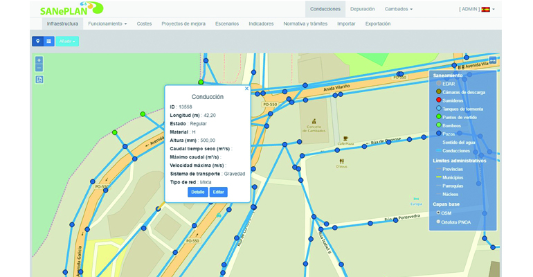Click the Editar button in popup
Viewport: 533px width, 277px height.
(x=218, y=192)
